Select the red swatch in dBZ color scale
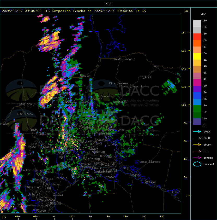The height and width of the screenshot is (220, 217). [197, 37]
